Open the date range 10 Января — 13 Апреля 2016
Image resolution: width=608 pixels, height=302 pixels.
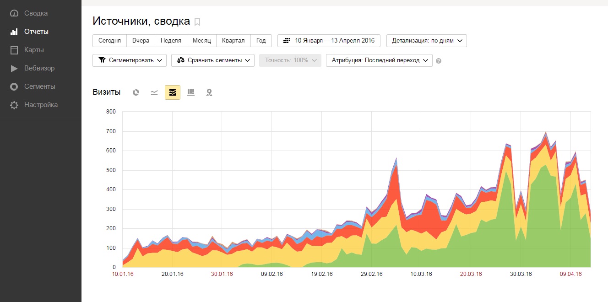[x=329, y=40]
